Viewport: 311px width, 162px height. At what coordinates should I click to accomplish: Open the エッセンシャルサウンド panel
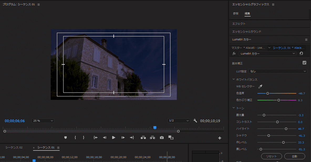(x=247, y=32)
